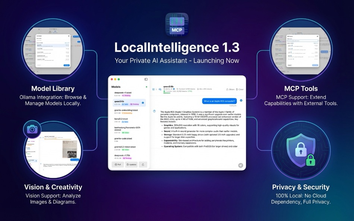Viewport: 354px width, 221px height.
Task: Click the camera icon in the Vision & Creativity circle
Action: coord(33,130)
